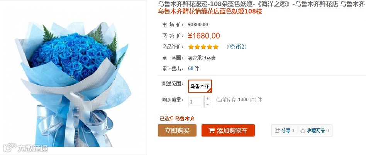The height and width of the screenshot is (155, 366).
Task: Click the star outline icon beside 收藏商品
Action: (303, 131)
